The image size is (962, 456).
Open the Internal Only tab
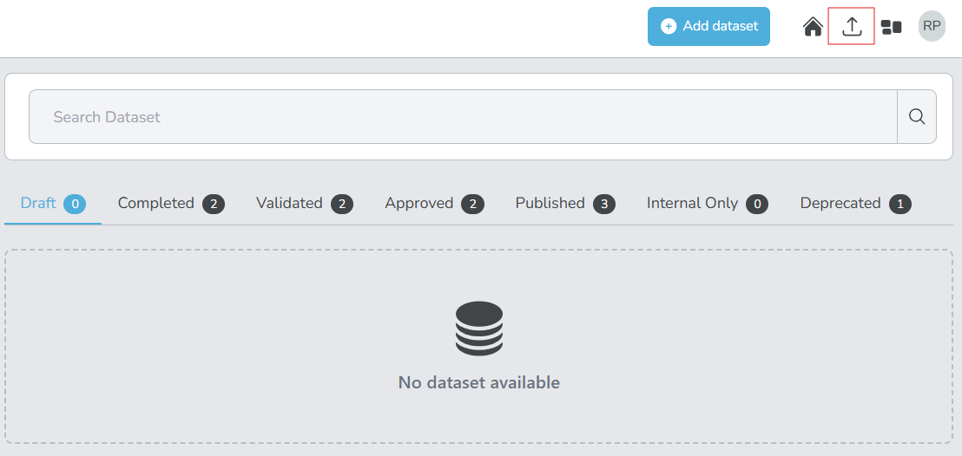(x=692, y=203)
